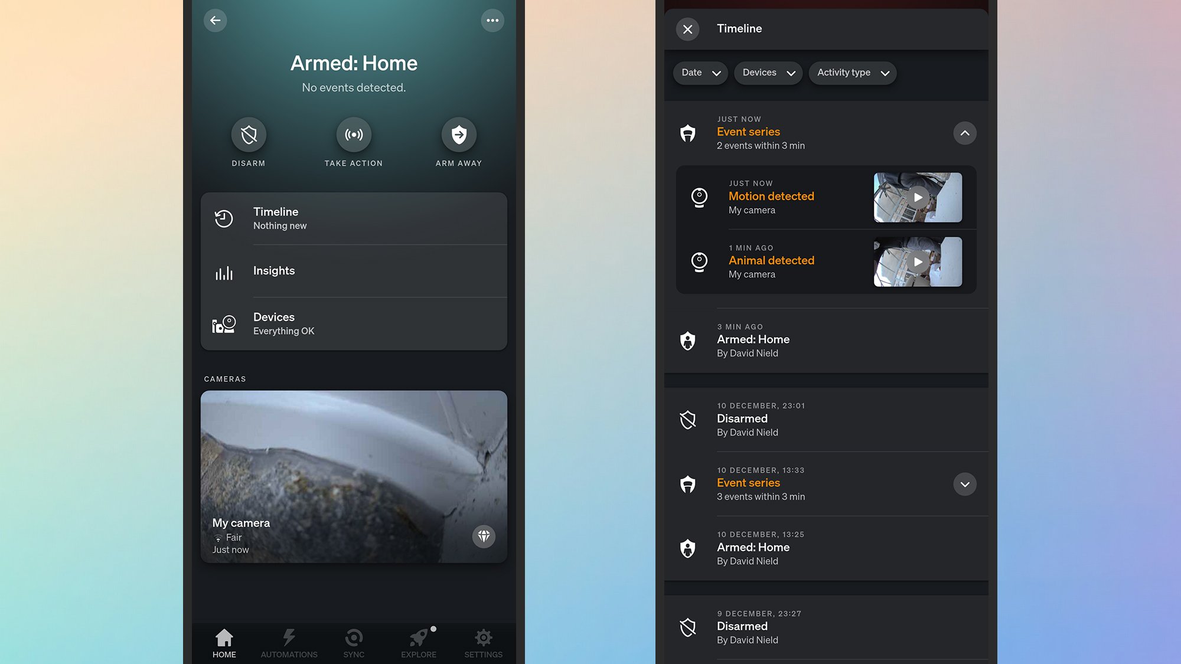Open the Devices filter dropdown

coord(768,73)
